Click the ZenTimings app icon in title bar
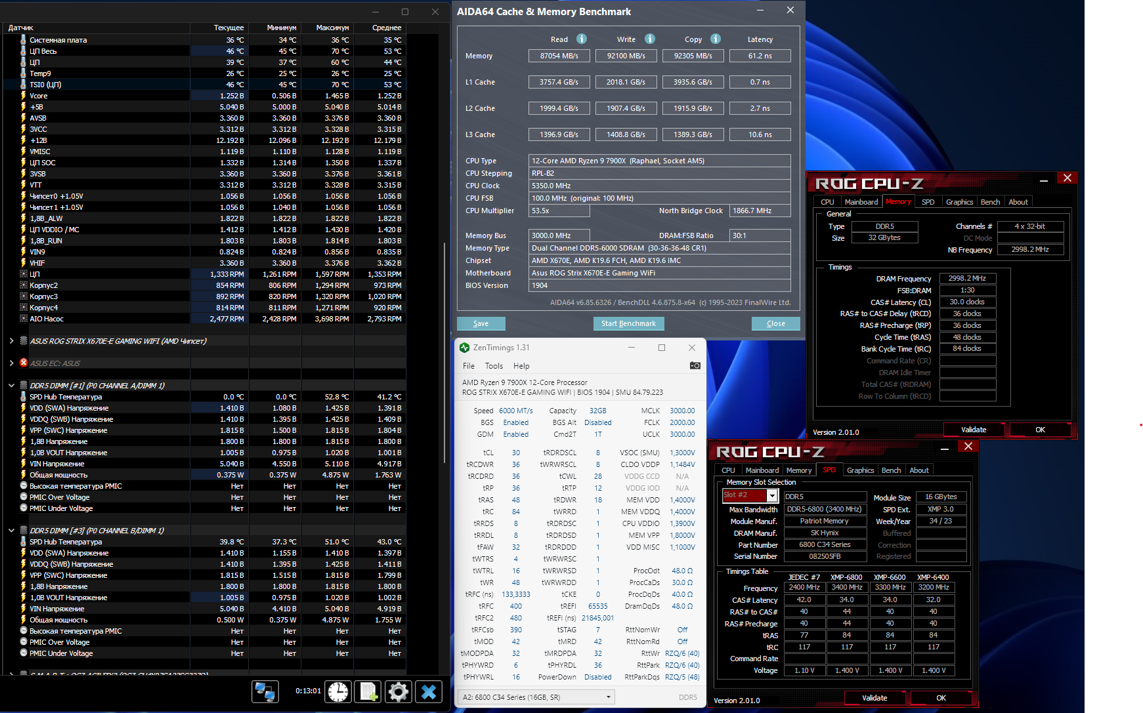Screen dimensions: 1143x713 click(x=464, y=348)
